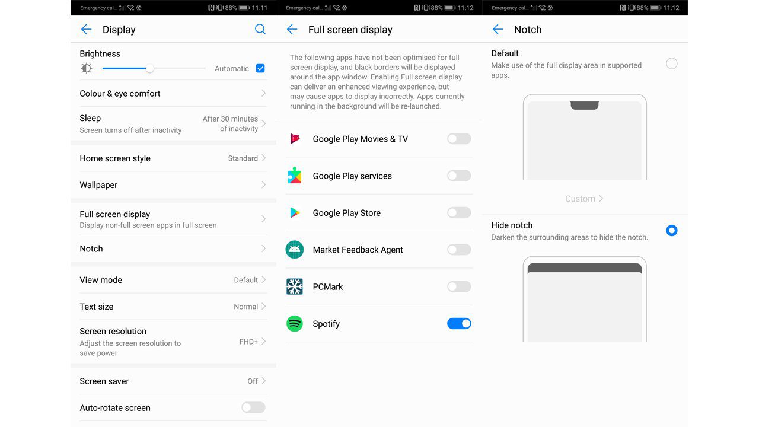Viewport: 759px width, 427px height.
Task: Open Home screen style chevron
Action: 264,158
